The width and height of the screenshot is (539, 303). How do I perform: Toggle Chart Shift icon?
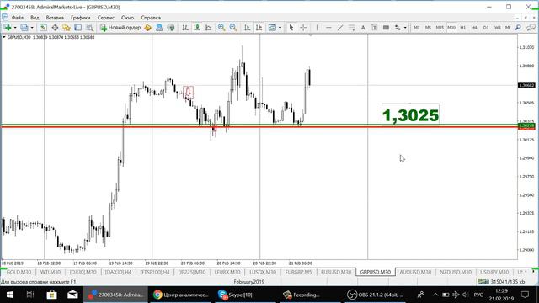259,28
